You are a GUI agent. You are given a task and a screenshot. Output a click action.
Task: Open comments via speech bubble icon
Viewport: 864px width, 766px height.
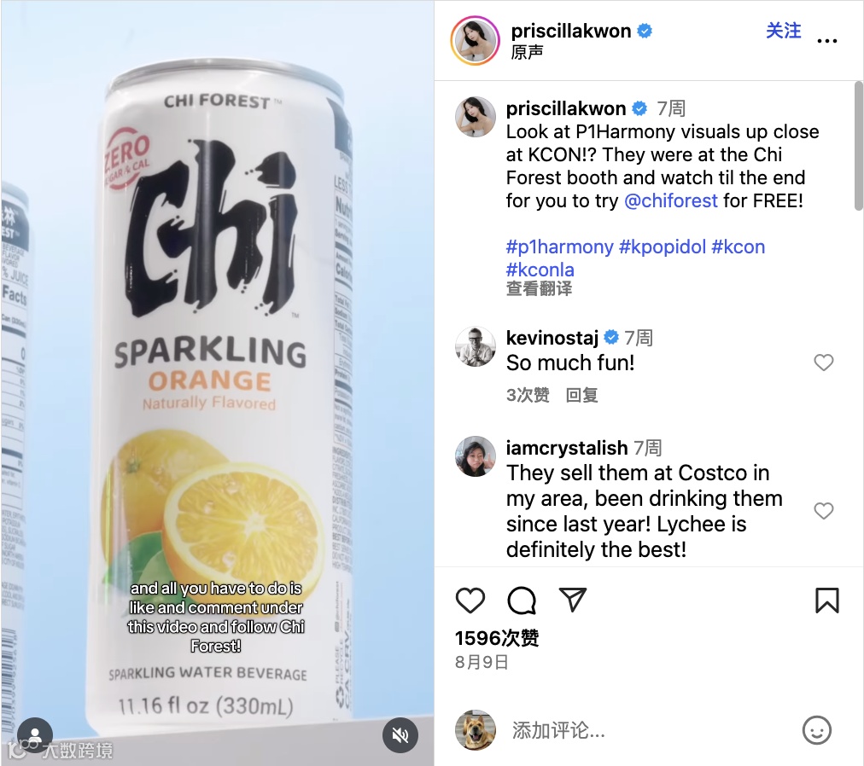click(x=522, y=601)
